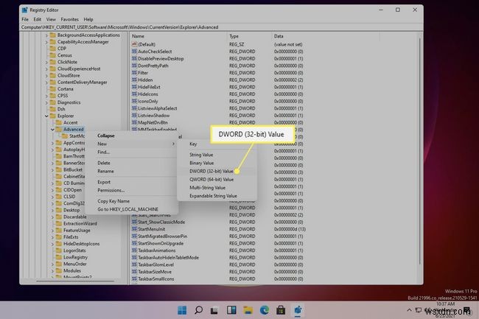Click Collapse in the context menu
Image resolution: width=479 pixels, height=319 pixels.
pos(105,136)
